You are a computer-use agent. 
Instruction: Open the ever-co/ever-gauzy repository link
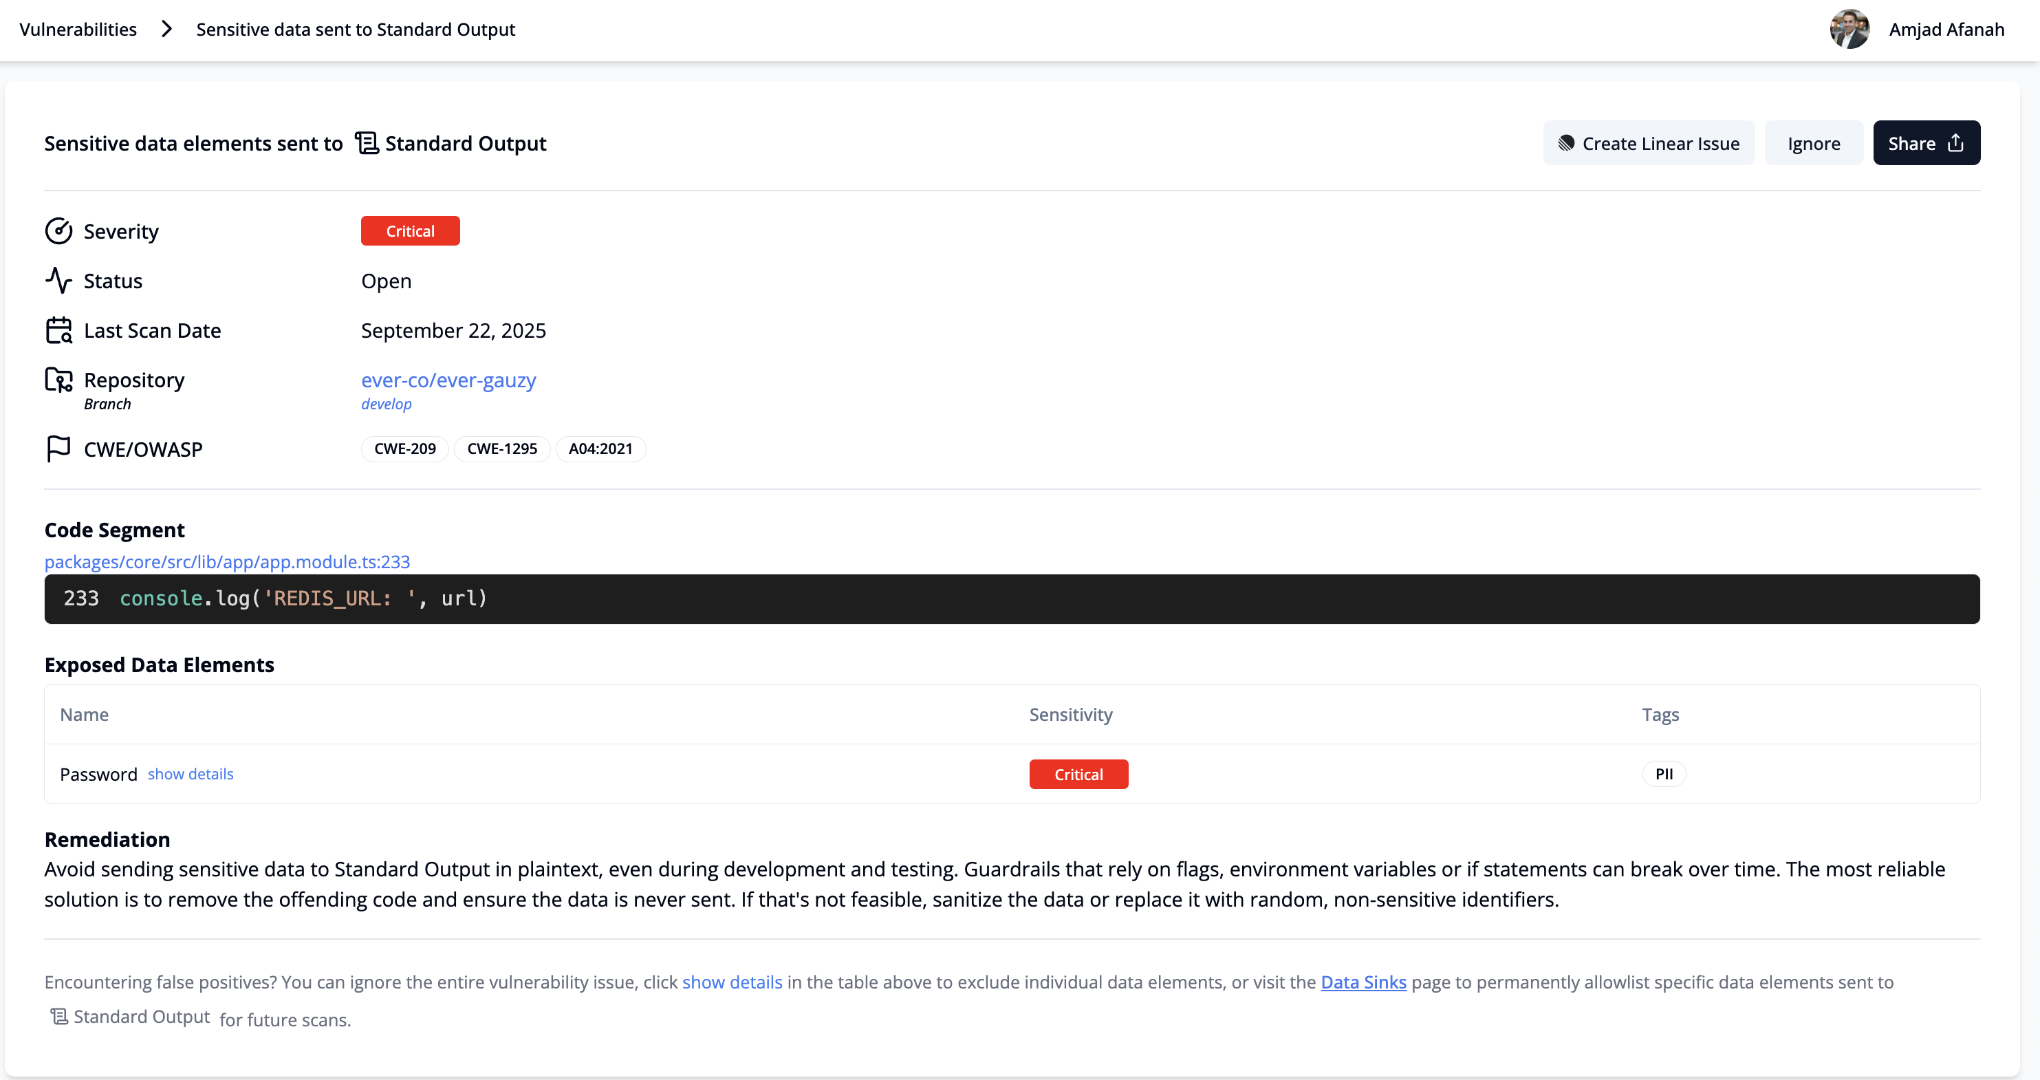click(448, 380)
